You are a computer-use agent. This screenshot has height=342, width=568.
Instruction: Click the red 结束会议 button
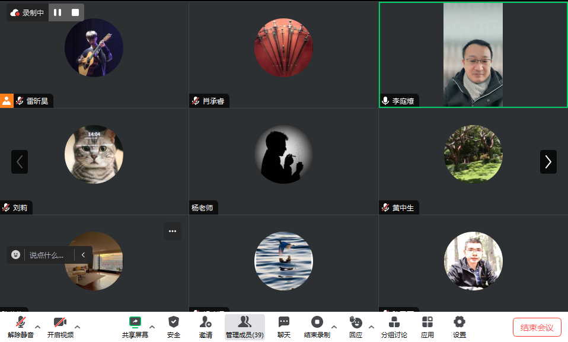pos(537,327)
